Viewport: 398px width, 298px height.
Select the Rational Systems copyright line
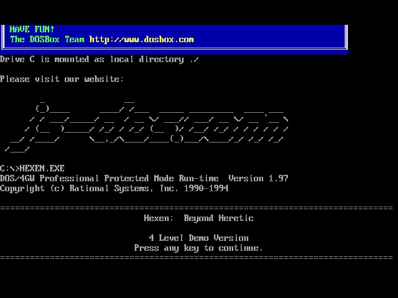point(114,188)
